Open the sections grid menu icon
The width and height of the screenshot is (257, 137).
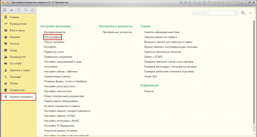(5, 10)
